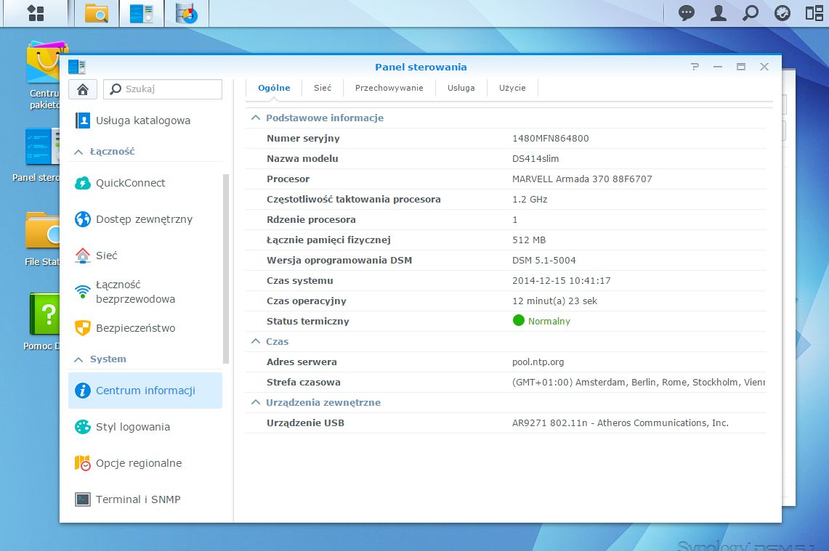The image size is (829, 551).
Task: Click the 512 MB memory value
Action: pos(529,240)
